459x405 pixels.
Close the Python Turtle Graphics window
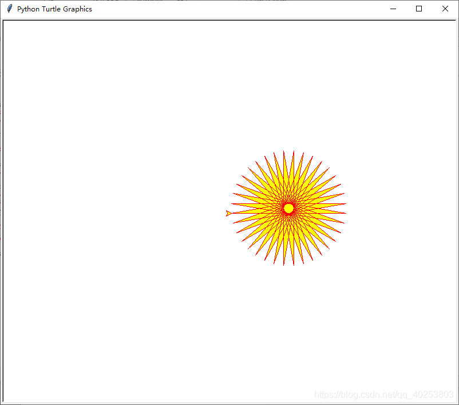click(445, 9)
